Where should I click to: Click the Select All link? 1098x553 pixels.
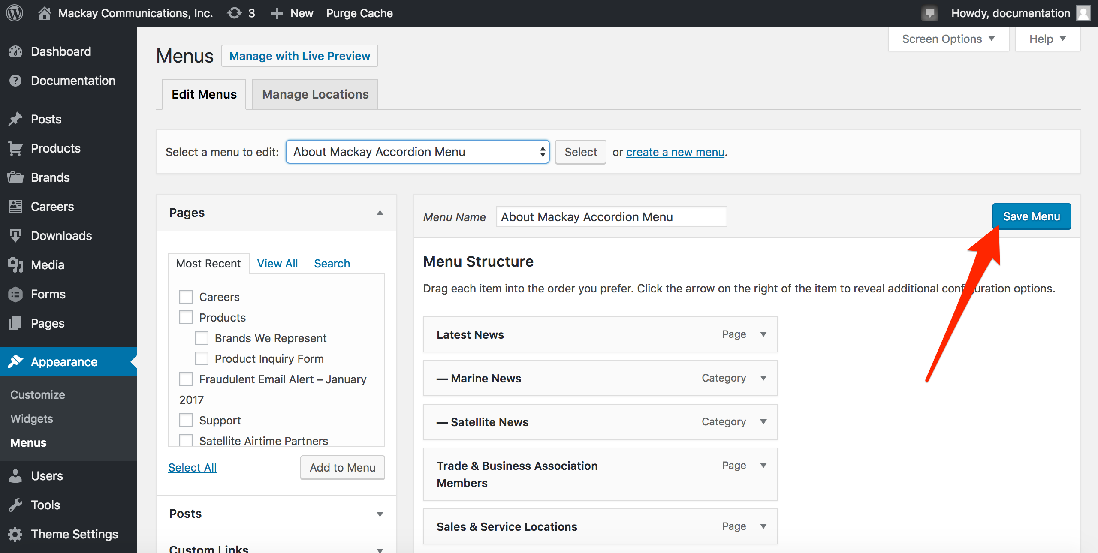(193, 468)
